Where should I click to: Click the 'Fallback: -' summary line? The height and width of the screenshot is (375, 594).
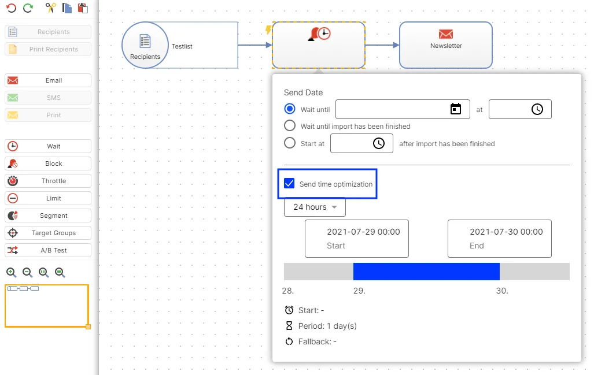click(310, 341)
